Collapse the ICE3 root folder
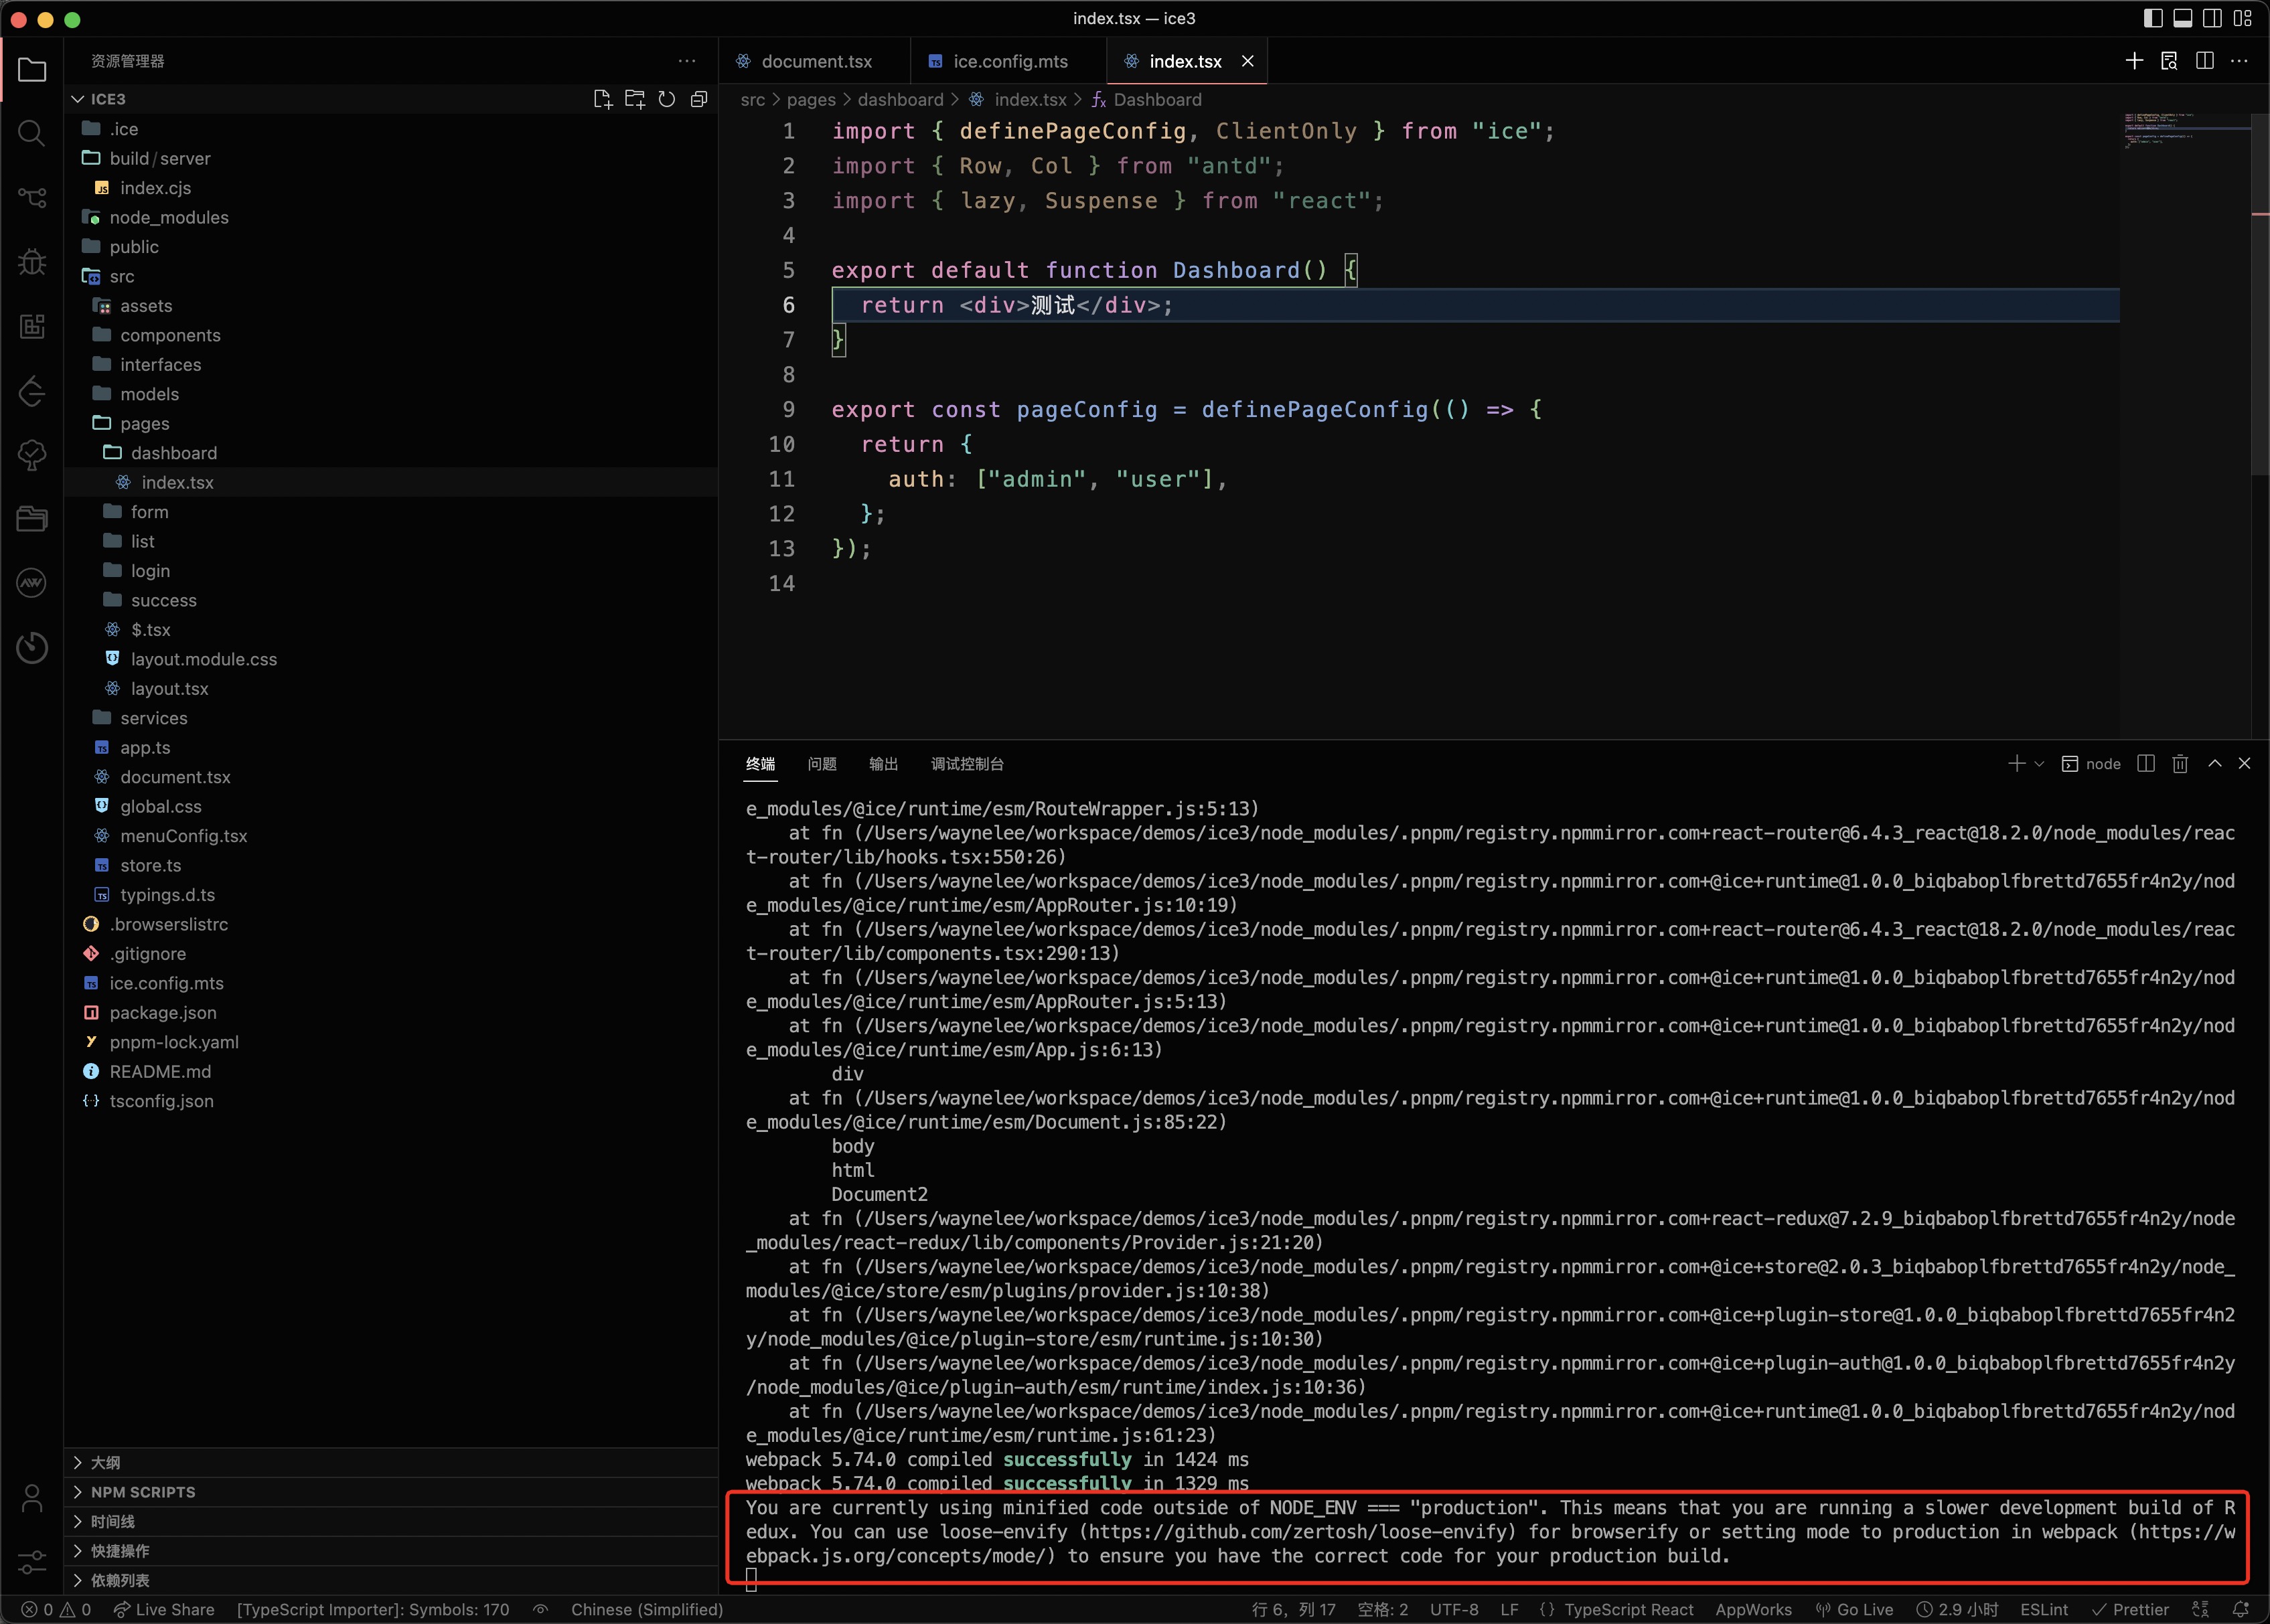The height and width of the screenshot is (1624, 2270). point(391,99)
